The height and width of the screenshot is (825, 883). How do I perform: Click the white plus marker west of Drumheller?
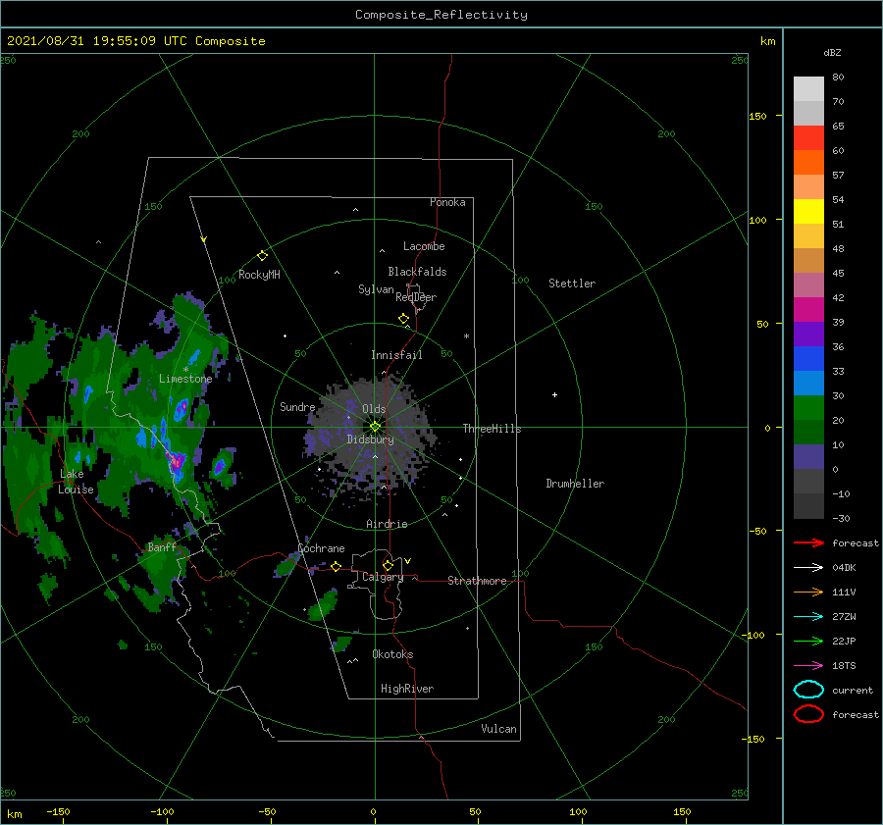click(554, 394)
